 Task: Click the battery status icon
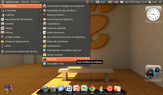[110, 2]
